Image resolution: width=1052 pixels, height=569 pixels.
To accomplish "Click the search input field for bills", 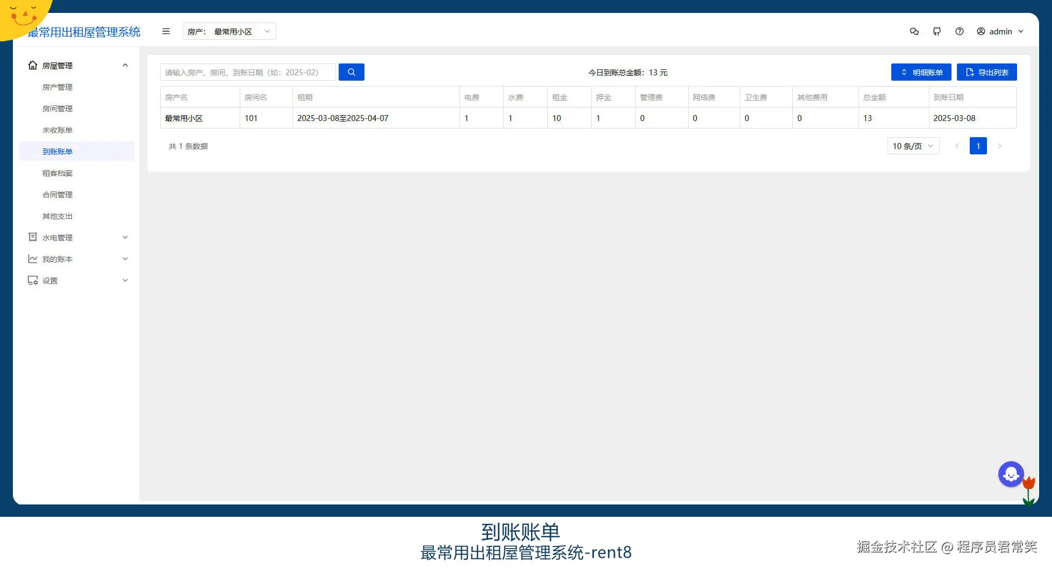I will click(x=247, y=72).
